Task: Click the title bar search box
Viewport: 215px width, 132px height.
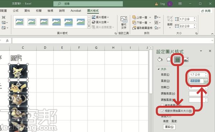Action: pos(88,4)
